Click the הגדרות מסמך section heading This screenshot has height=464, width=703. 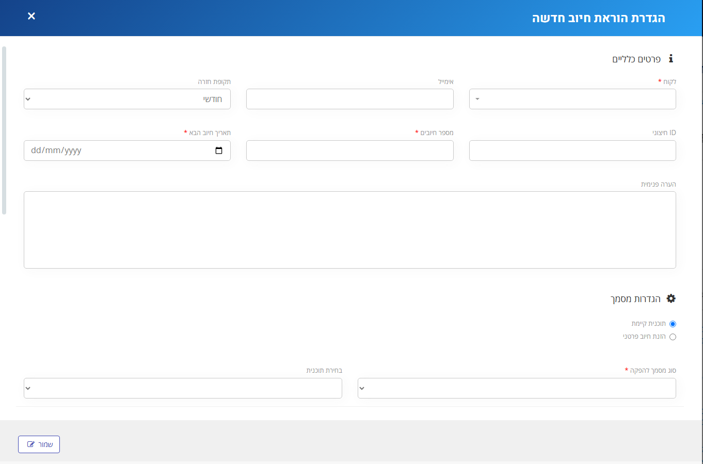(635, 299)
